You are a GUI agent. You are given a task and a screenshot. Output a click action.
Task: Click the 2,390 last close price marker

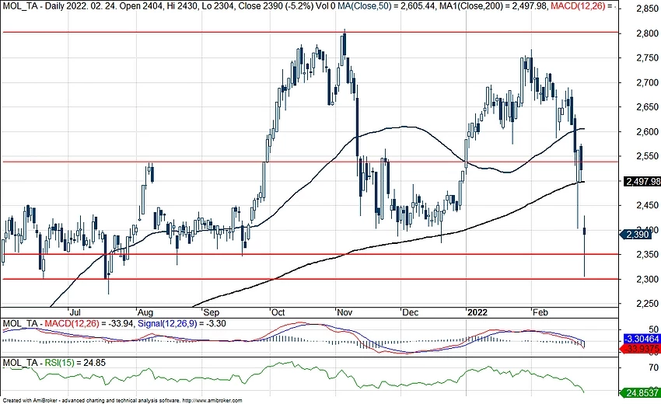635,234
